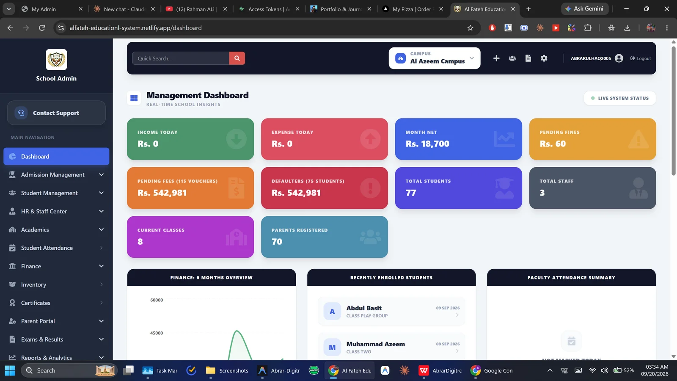Expand the Admission Management menu
The height and width of the screenshot is (381, 677).
coord(56,175)
